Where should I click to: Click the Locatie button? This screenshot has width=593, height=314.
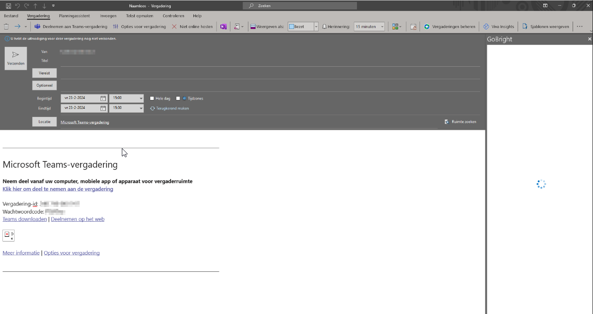click(45, 122)
